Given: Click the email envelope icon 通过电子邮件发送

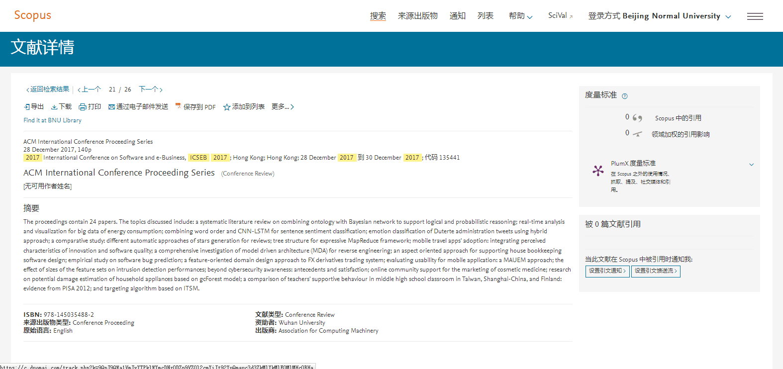Looking at the screenshot, I should [111, 107].
